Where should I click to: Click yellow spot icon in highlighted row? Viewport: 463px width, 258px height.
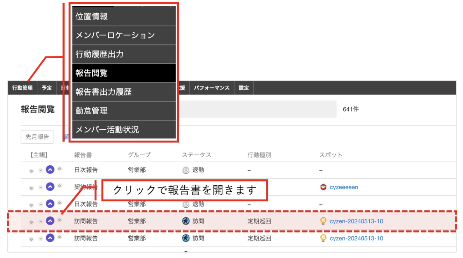point(323,221)
